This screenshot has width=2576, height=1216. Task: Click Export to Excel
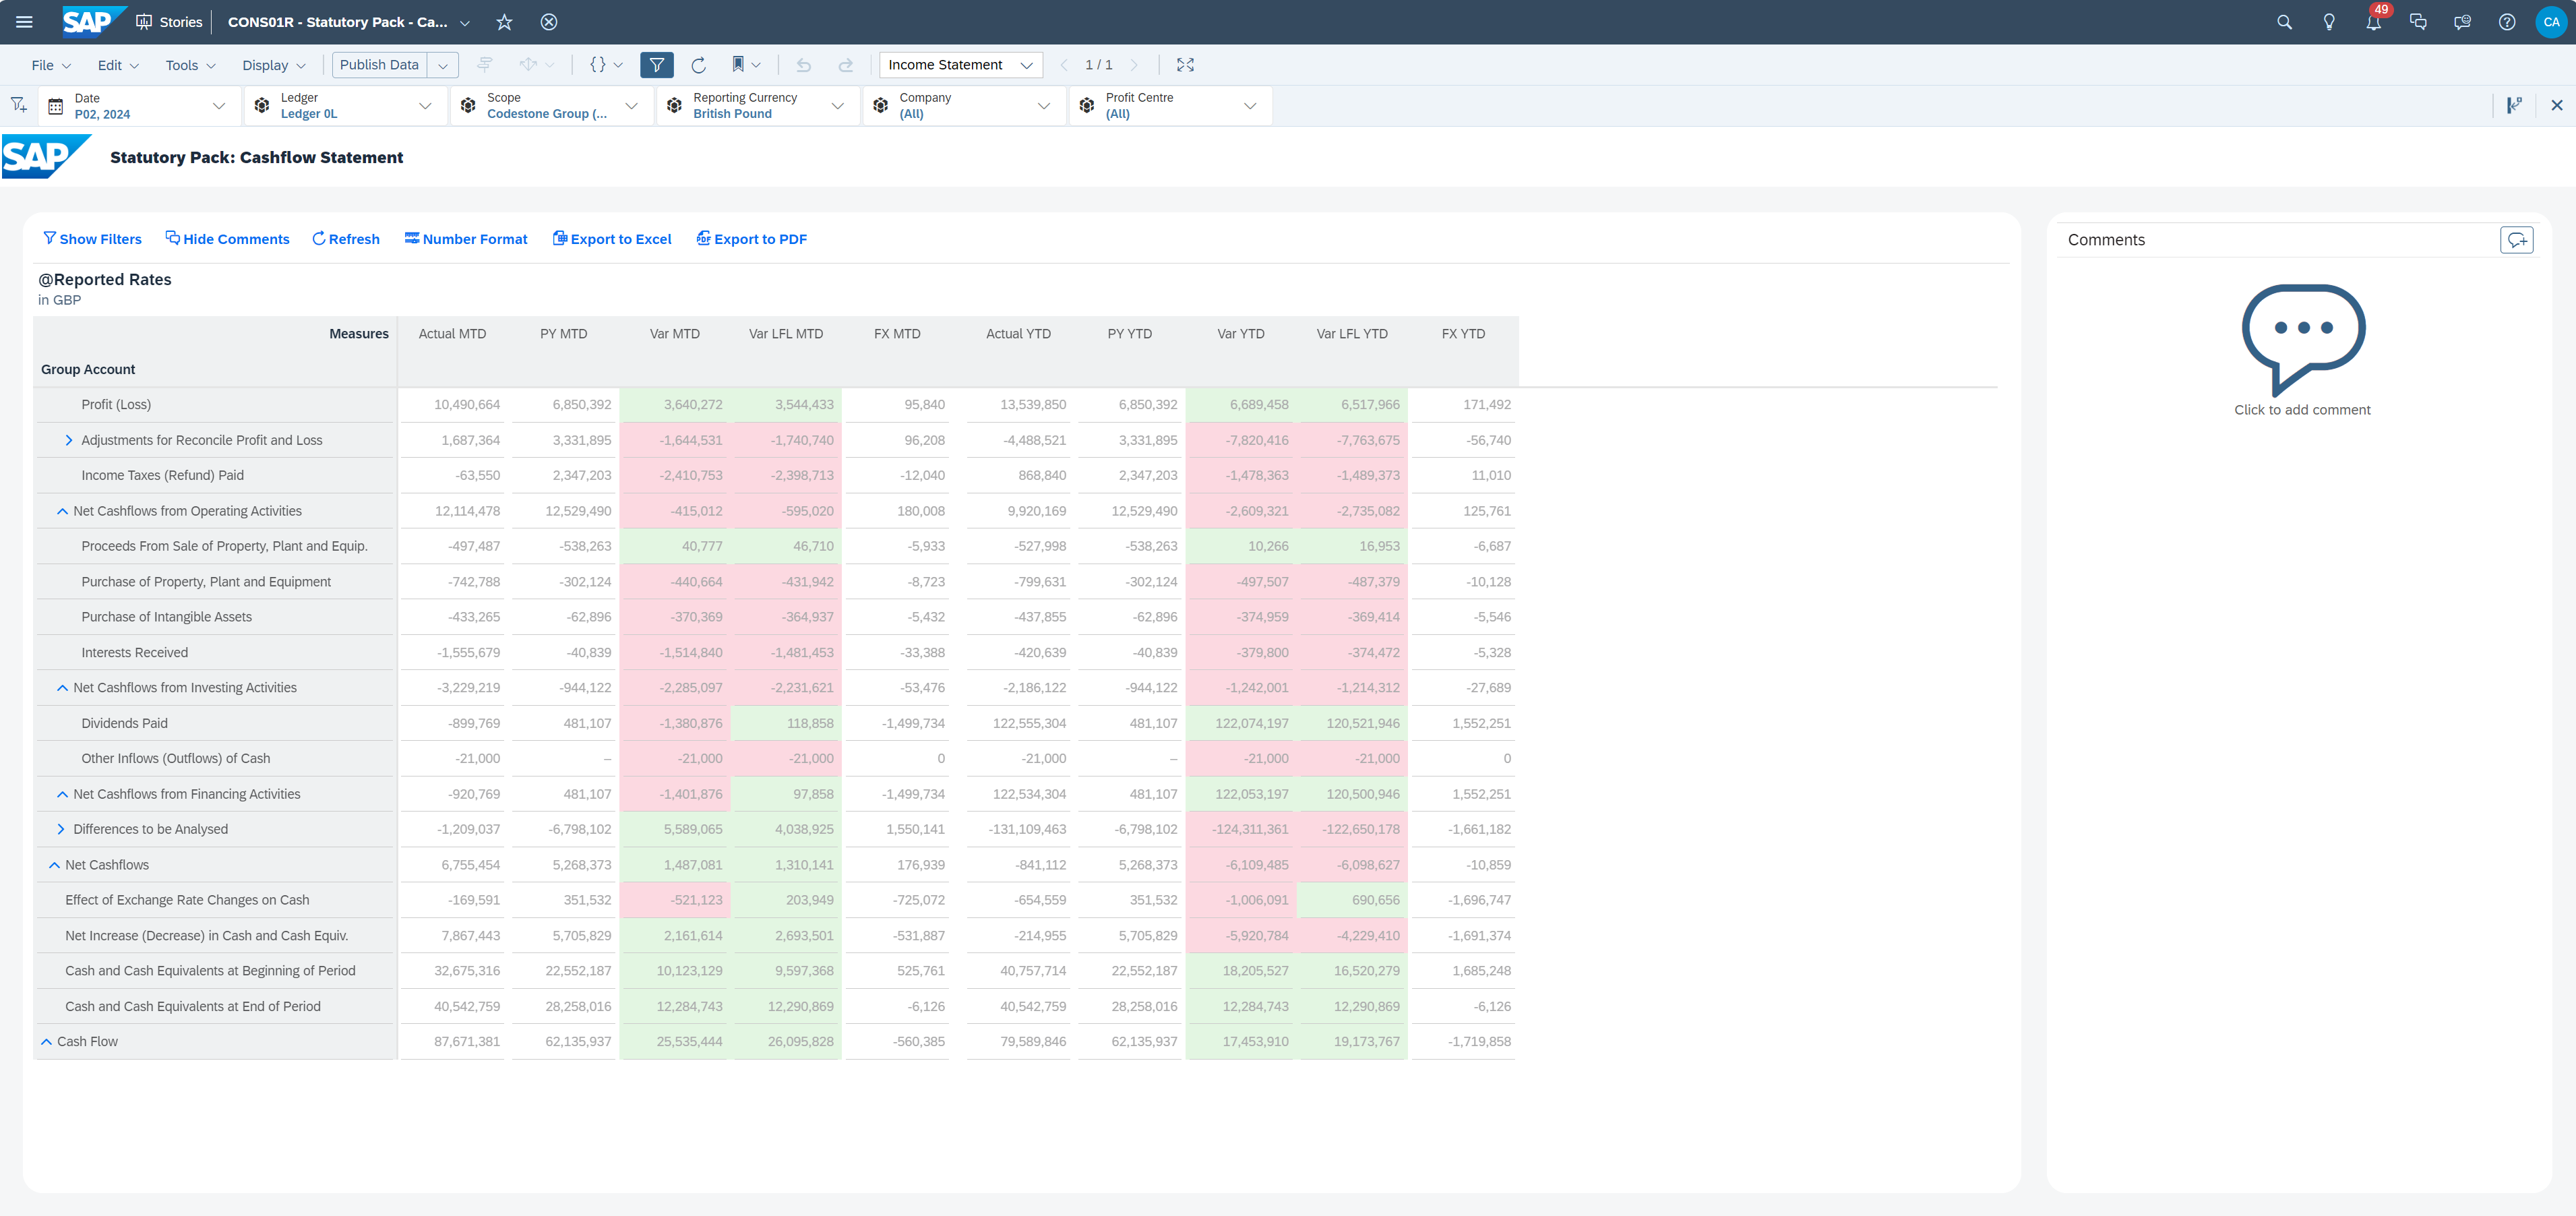click(612, 239)
